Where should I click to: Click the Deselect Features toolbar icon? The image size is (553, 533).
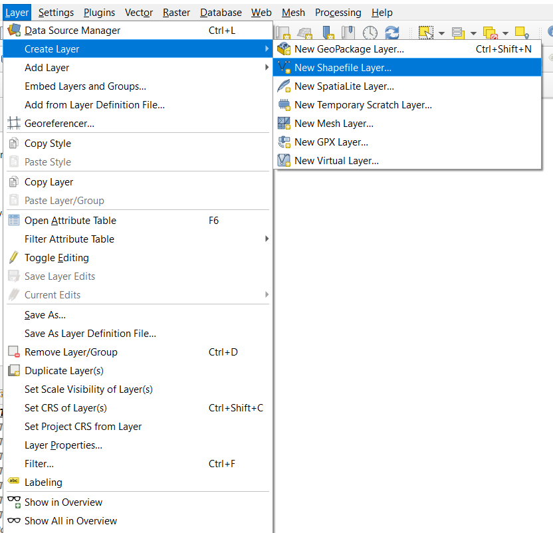491,33
